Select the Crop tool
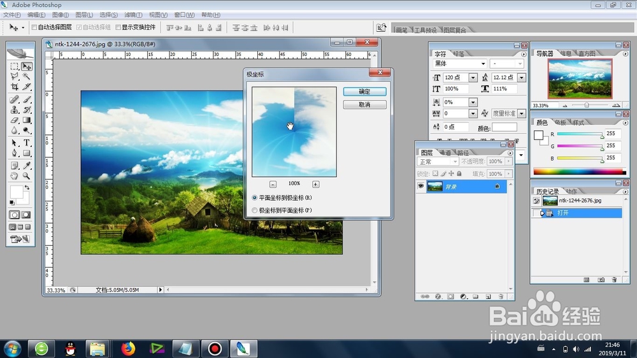 (15, 87)
